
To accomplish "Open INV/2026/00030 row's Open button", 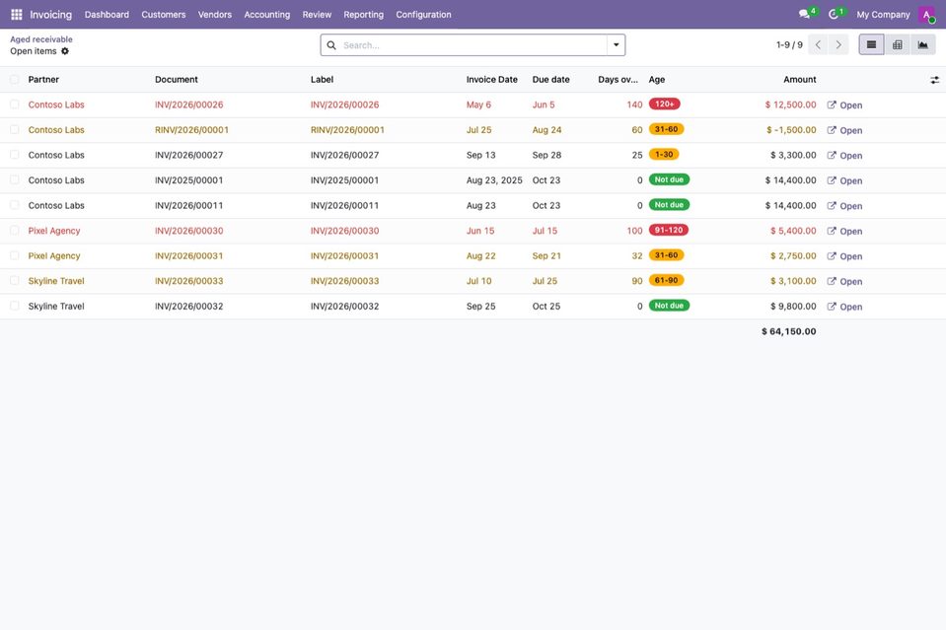I will coord(844,231).
